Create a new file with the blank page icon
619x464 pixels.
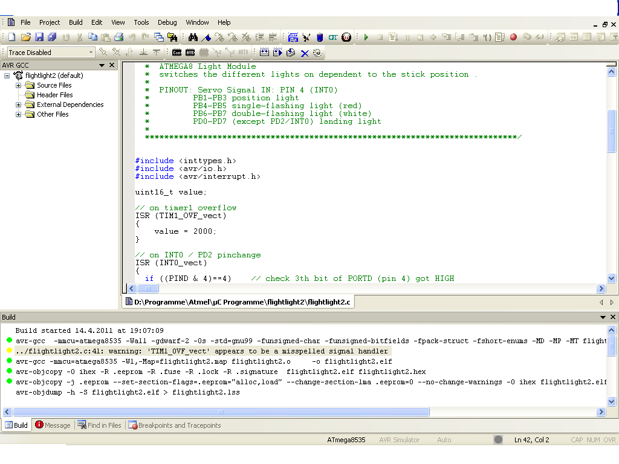coord(12,37)
